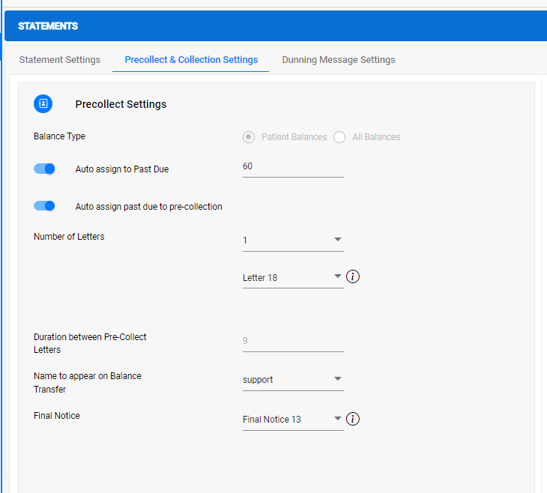The height and width of the screenshot is (493, 547).
Task: Select Precollect & Collection Settings tab
Action: (x=191, y=60)
